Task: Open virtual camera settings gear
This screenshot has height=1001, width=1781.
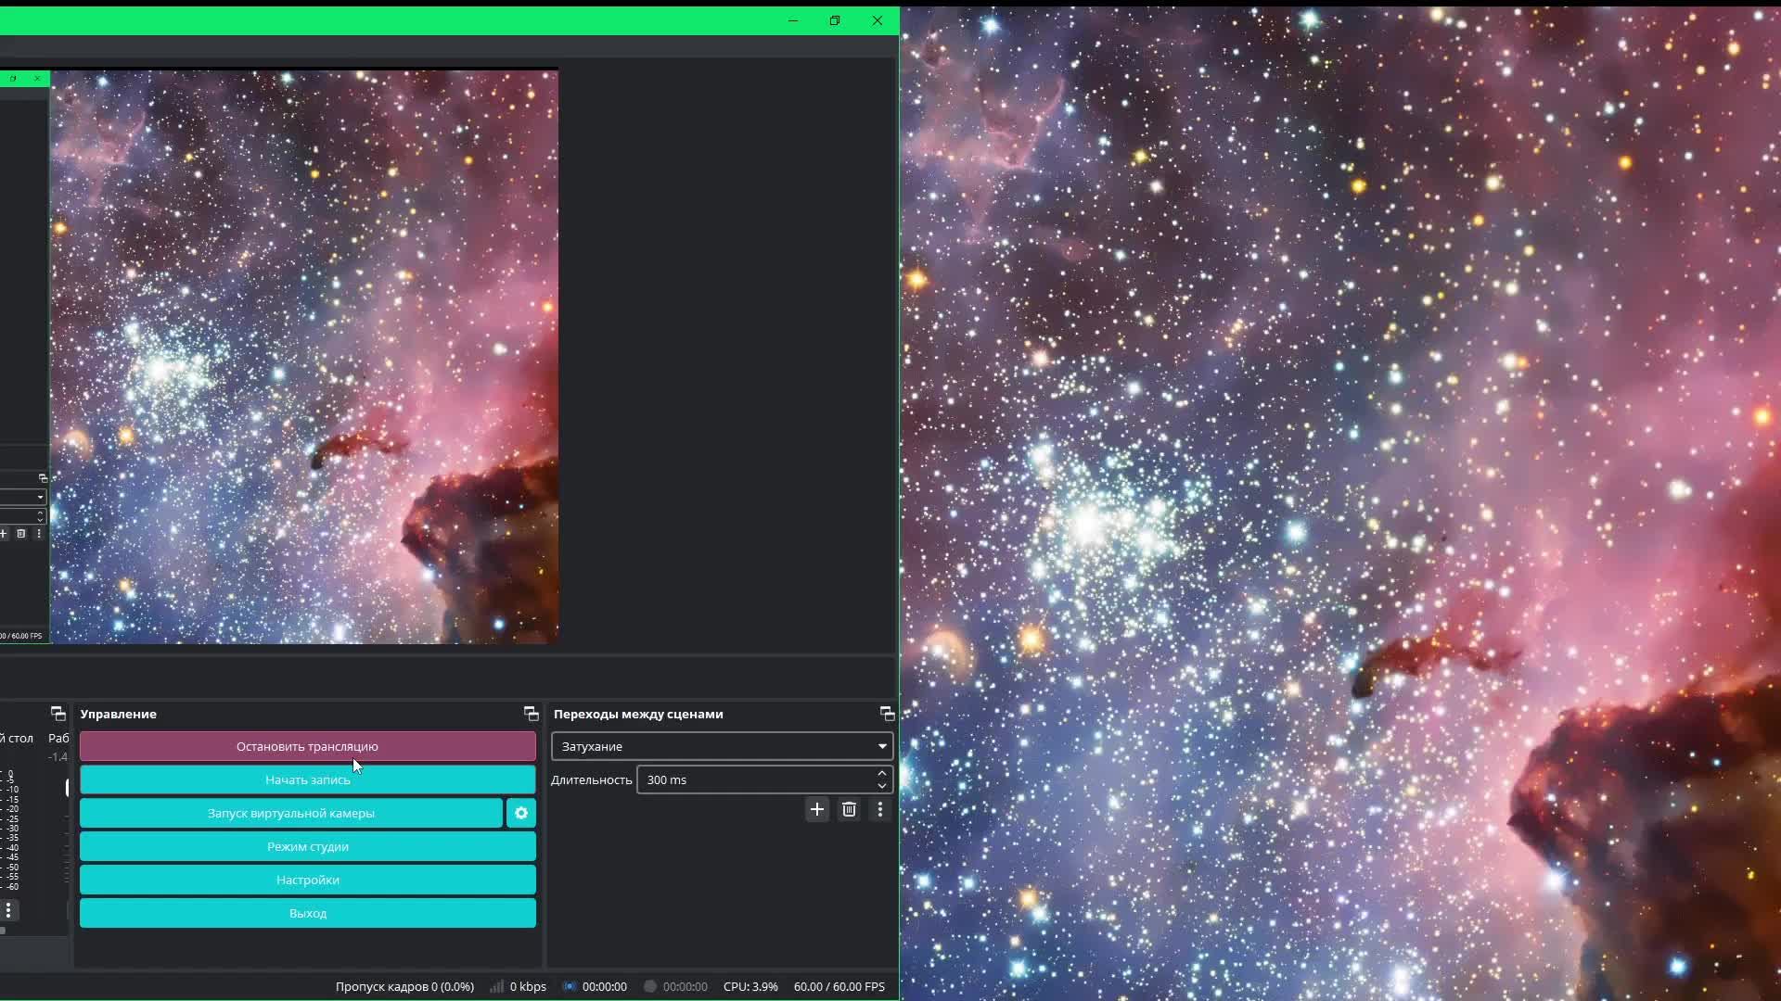Action: tap(521, 813)
